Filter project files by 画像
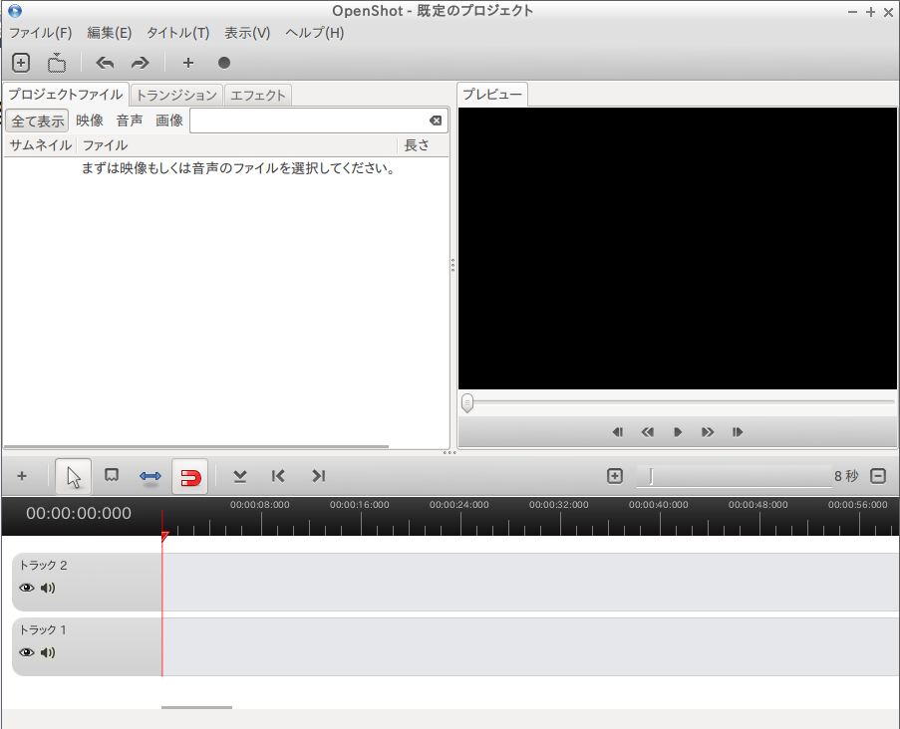Image resolution: width=900 pixels, height=729 pixels. [169, 121]
